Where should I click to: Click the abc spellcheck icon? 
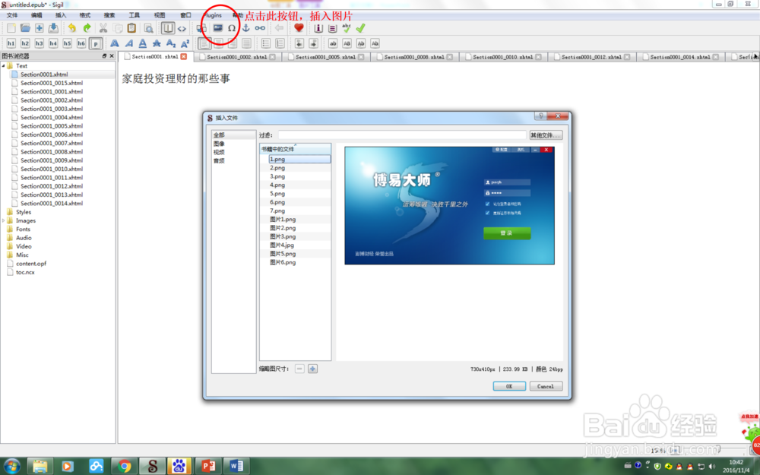click(347, 28)
